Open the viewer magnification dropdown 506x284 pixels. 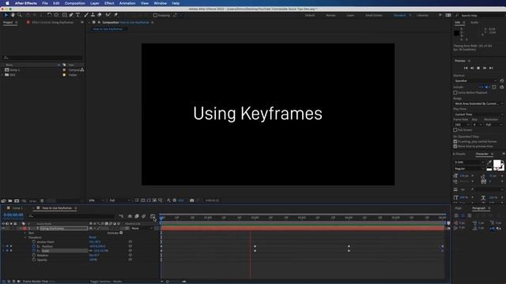click(96, 200)
